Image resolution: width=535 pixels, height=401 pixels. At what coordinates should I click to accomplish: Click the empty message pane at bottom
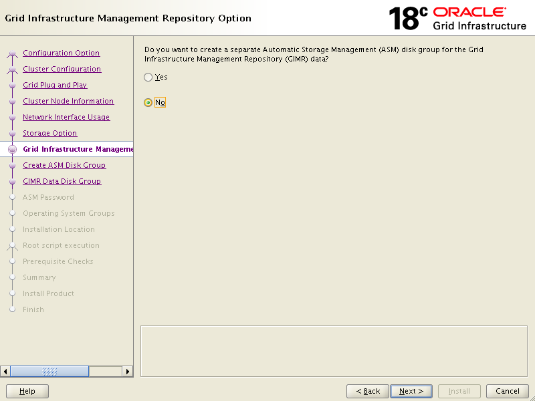334,352
